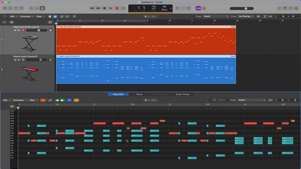Show the Inspector panel
301x169 pixels.
(x=10, y=8)
